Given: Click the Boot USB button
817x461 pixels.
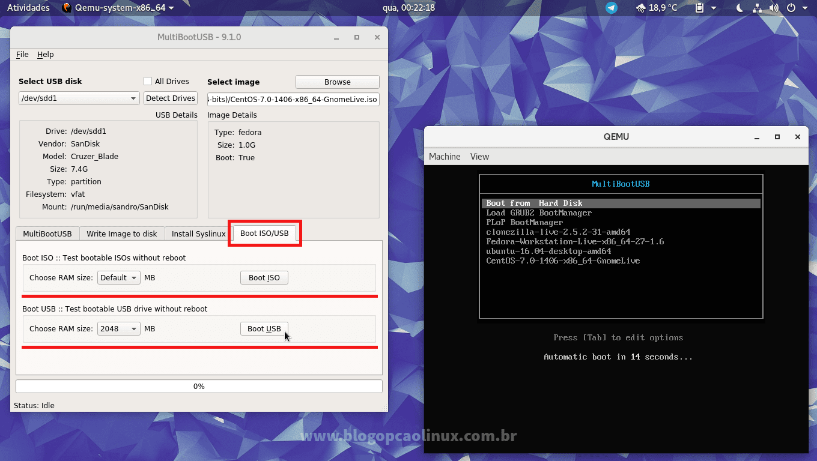Looking at the screenshot, I should coord(264,328).
